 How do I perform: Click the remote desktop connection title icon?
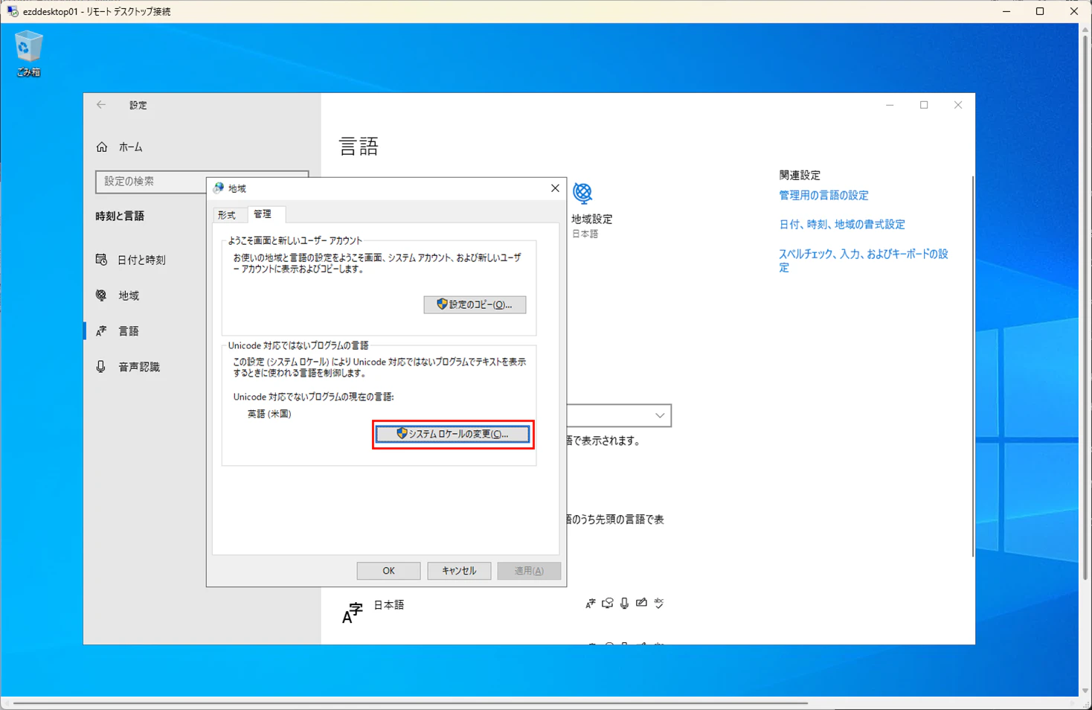(x=12, y=11)
